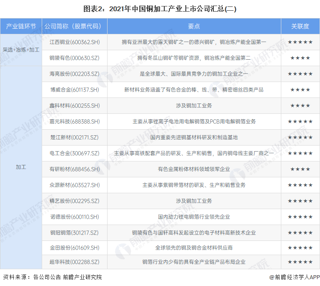320x286 pixels.
Task: Click company cell 超华科技(002288.SZ)
Action: [74, 262]
